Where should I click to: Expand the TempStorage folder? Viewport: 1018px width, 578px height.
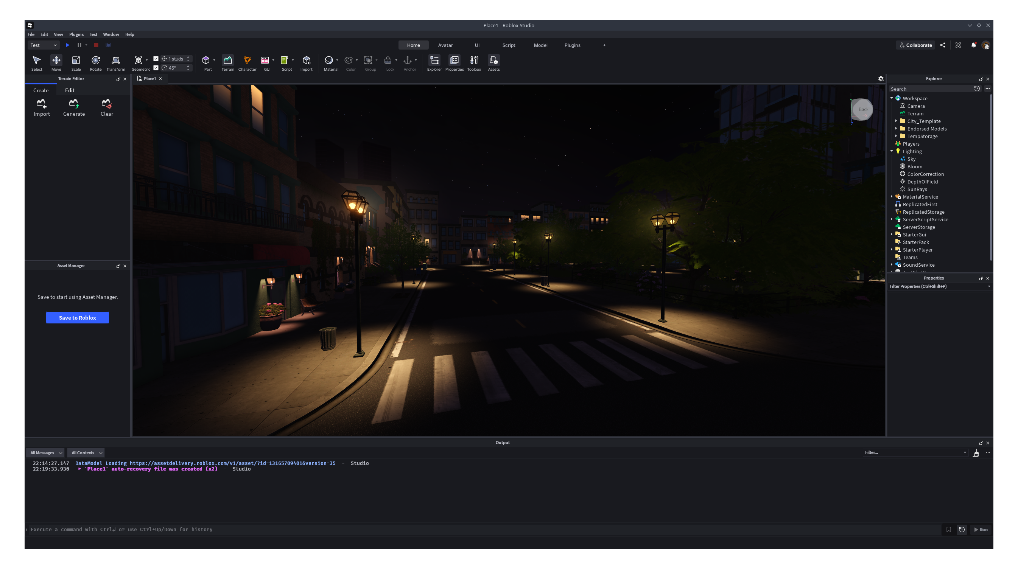(x=896, y=136)
